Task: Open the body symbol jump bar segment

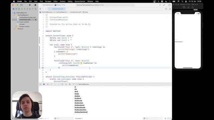Action: [x=85, y=12]
